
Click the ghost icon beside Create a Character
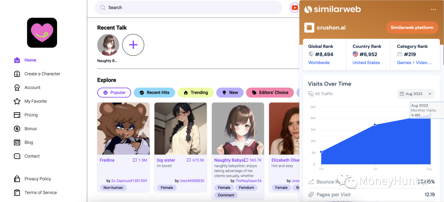pos(17,74)
